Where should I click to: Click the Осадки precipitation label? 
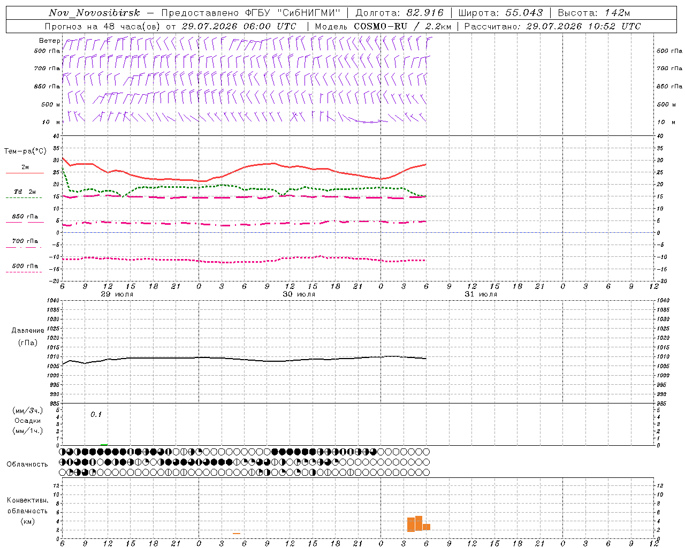[28, 421]
